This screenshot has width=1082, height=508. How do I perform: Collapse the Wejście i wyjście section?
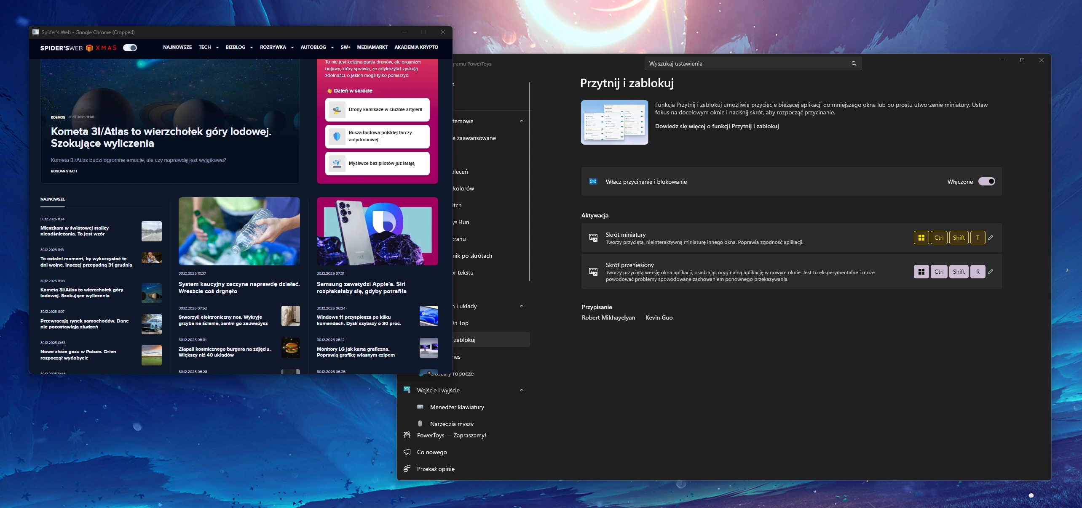click(522, 390)
